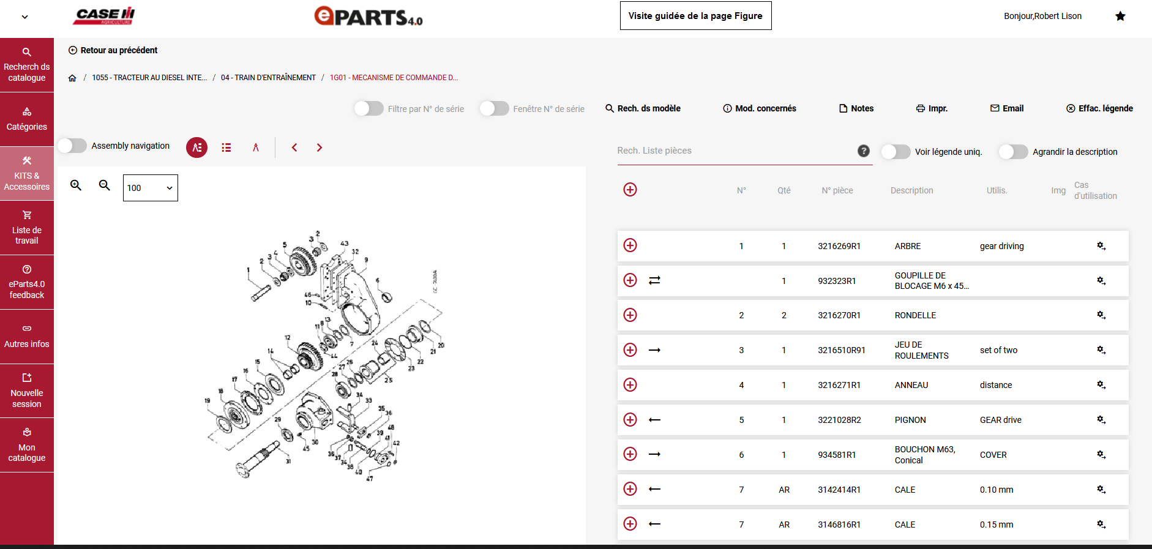Click supersession arrow for part 3216510R91
This screenshot has width=1152, height=549.
tap(654, 350)
